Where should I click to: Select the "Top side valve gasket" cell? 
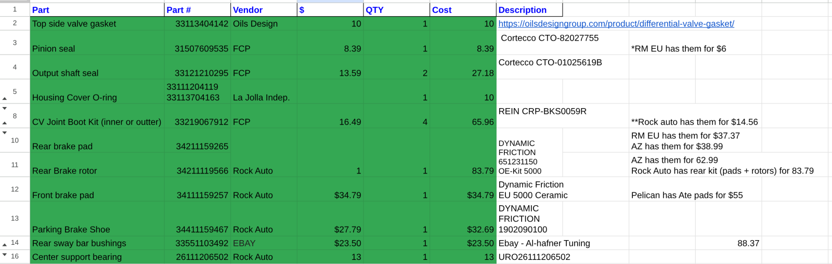coord(97,23)
